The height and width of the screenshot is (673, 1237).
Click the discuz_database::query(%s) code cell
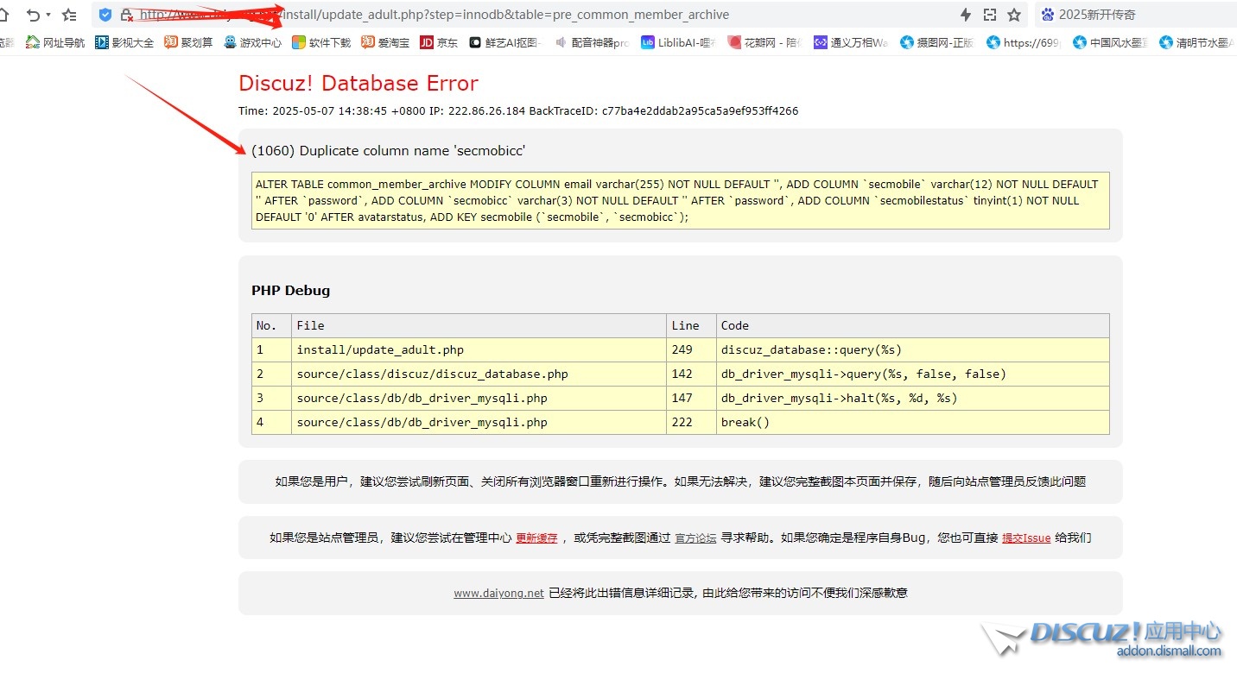click(913, 349)
